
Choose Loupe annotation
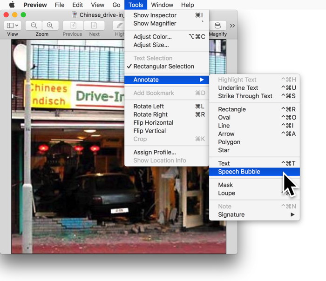click(x=254, y=193)
